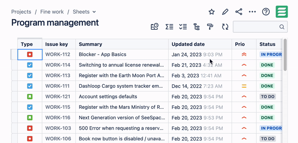Open issue WORK-111
Viewport: 298px width, 143px height.
(57, 86)
